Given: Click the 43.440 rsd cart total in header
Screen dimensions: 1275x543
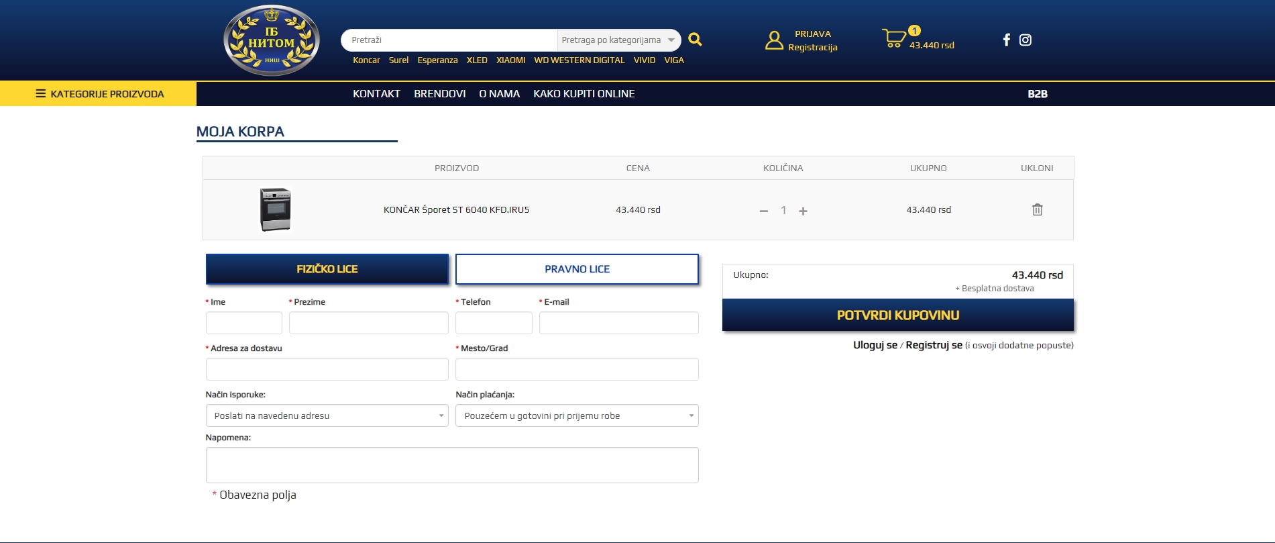Looking at the screenshot, I should coord(932,45).
